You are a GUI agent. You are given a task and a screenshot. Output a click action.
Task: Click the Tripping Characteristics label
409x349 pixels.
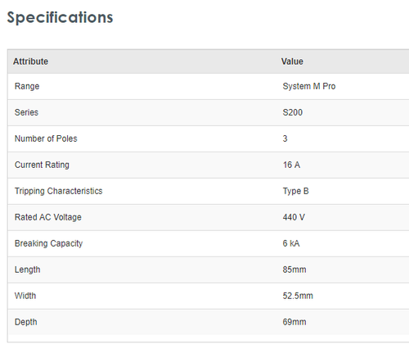[x=58, y=191]
